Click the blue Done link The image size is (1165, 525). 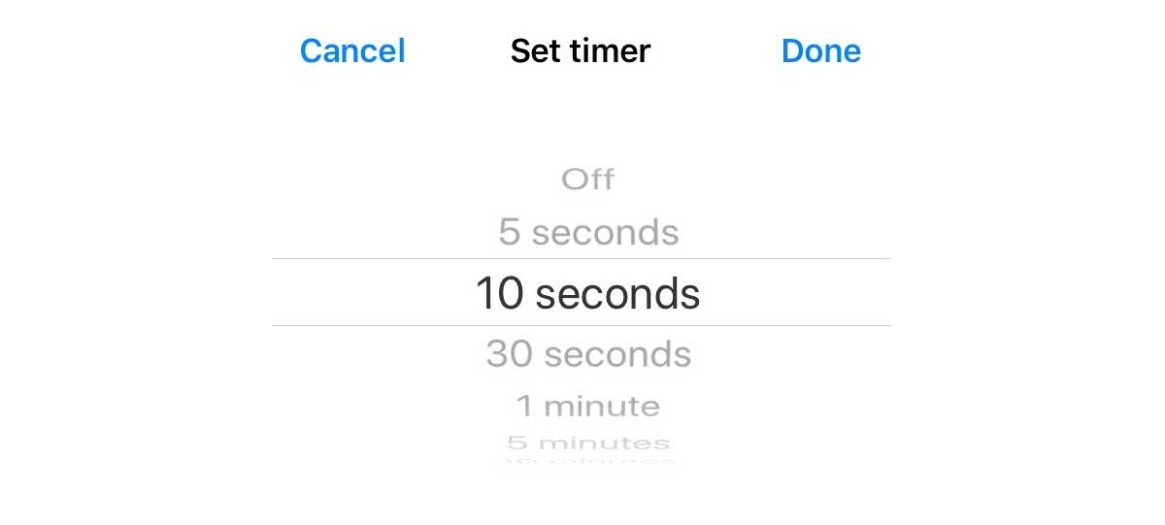click(820, 50)
